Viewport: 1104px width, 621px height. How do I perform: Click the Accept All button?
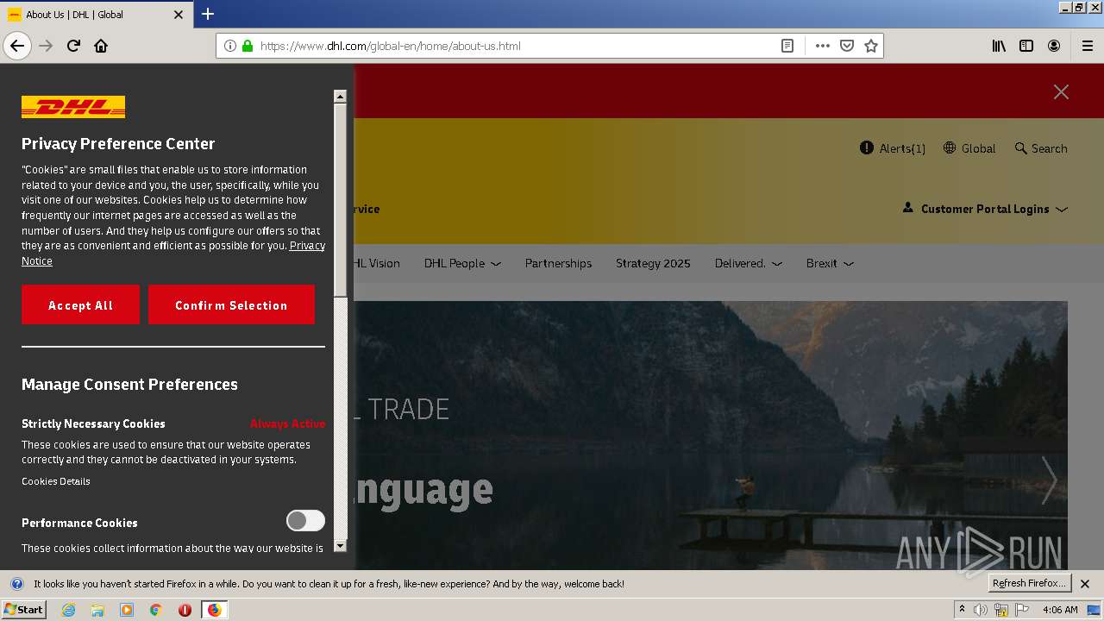click(80, 304)
